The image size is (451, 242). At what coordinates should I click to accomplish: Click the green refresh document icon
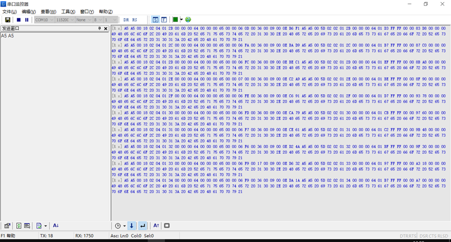(x=18, y=226)
